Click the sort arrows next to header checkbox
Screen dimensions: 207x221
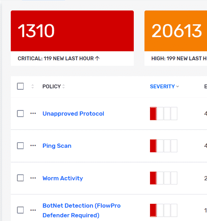(x=32, y=87)
